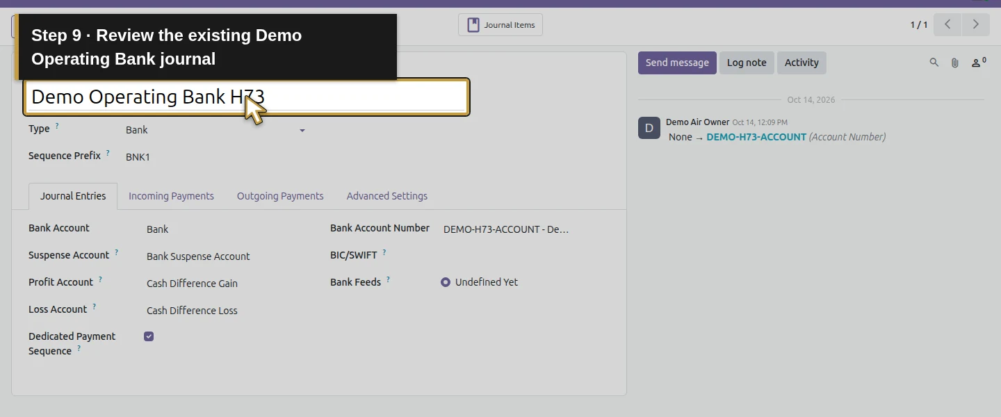Click the BIC/SWIFT field

coord(526,256)
